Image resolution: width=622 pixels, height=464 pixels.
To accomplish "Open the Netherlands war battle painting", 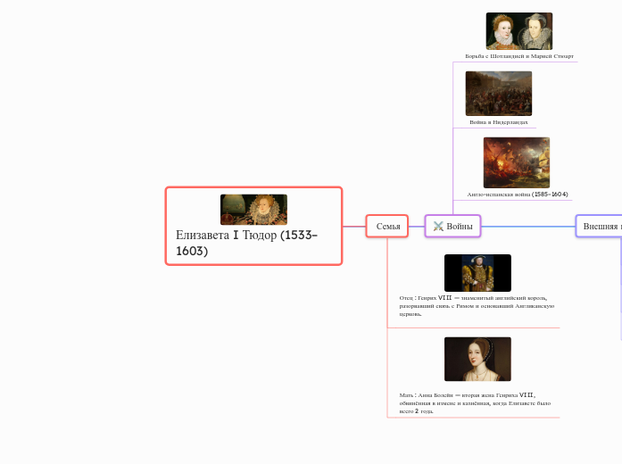I will point(499,94).
